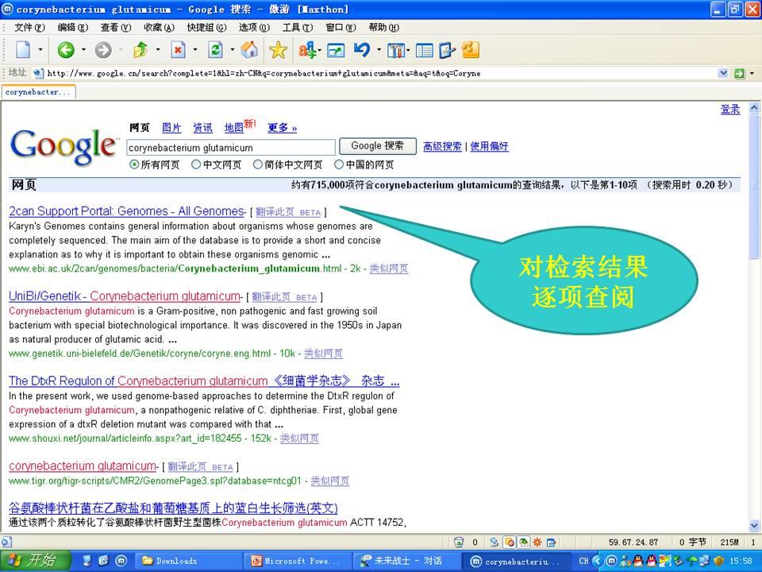
Task: Expand hidden tray icons with the chevron arrow
Action: [x=597, y=561]
